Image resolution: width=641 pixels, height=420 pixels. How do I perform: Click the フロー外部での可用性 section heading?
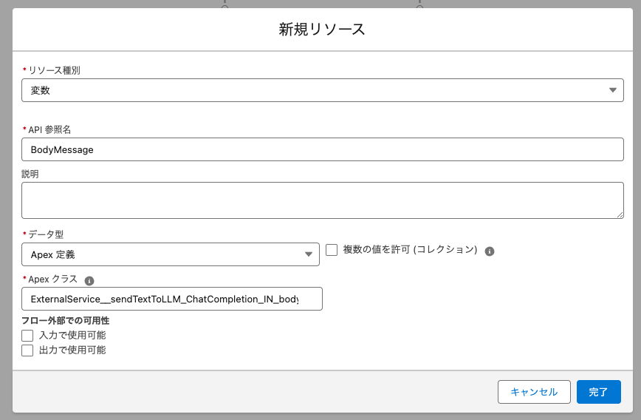tap(66, 320)
